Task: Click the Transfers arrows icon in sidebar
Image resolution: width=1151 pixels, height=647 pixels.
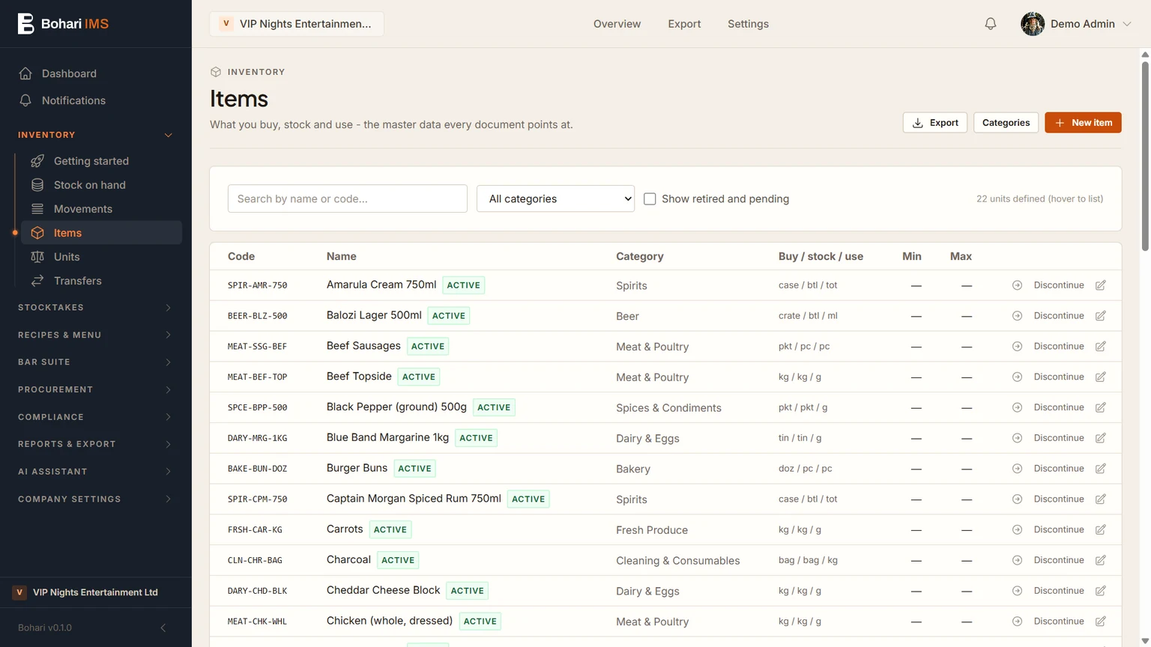Action: click(x=37, y=281)
